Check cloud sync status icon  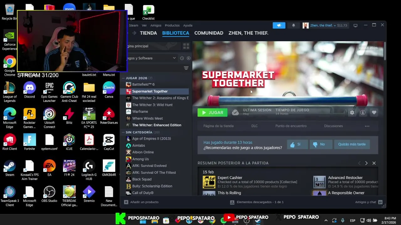point(235,112)
